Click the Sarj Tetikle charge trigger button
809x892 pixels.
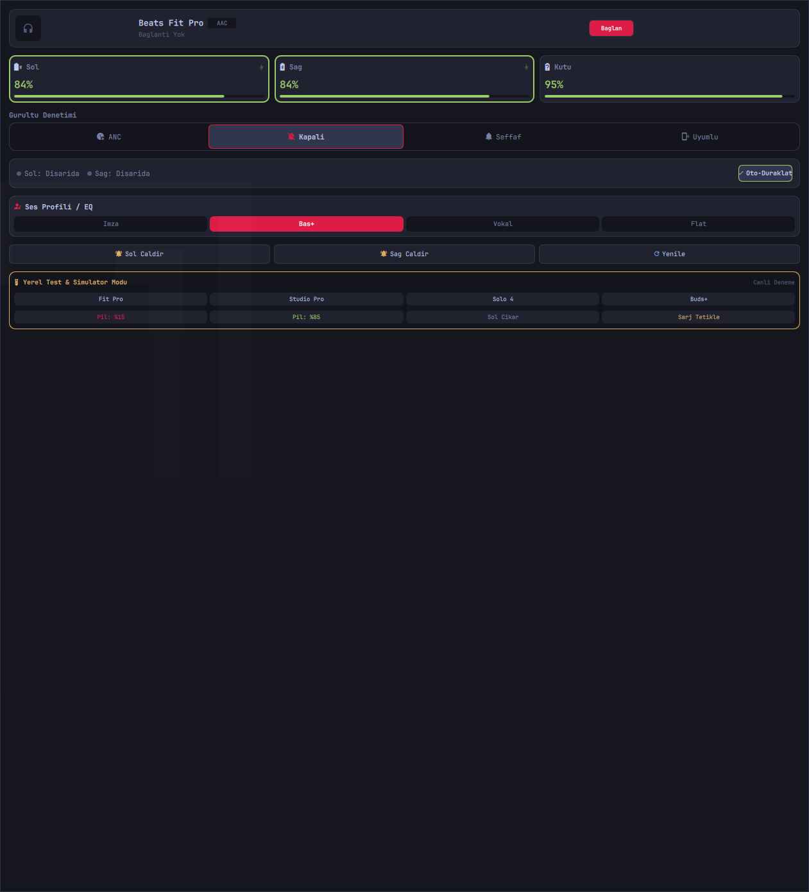698,317
